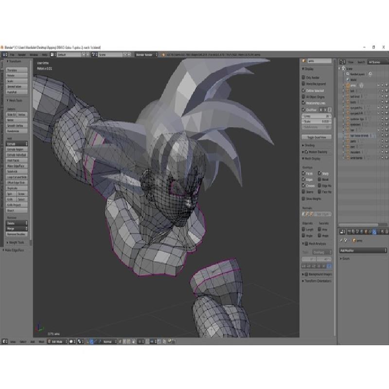The height and width of the screenshot is (389, 389).
Task: Open the Render menu in top bar
Action: 22,55
